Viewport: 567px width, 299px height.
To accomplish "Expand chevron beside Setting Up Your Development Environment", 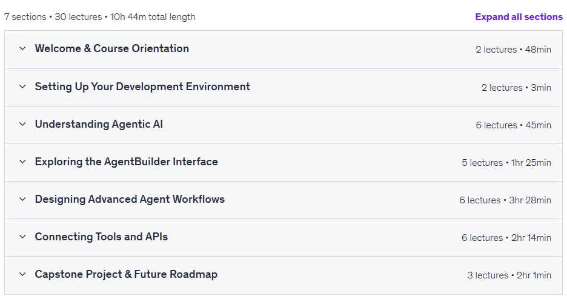I will [22, 87].
